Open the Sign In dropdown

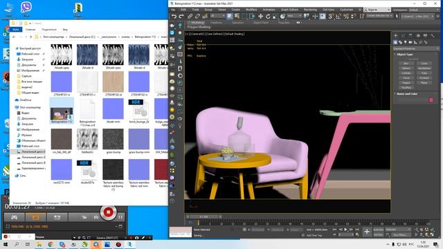click(377, 10)
